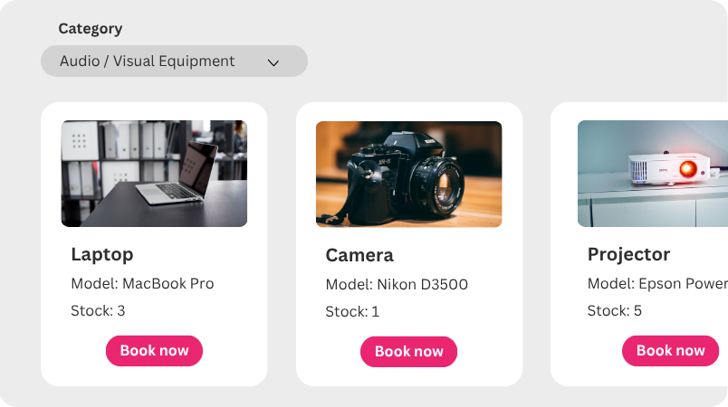
Task: Select the Camera card title
Action: 359,255
